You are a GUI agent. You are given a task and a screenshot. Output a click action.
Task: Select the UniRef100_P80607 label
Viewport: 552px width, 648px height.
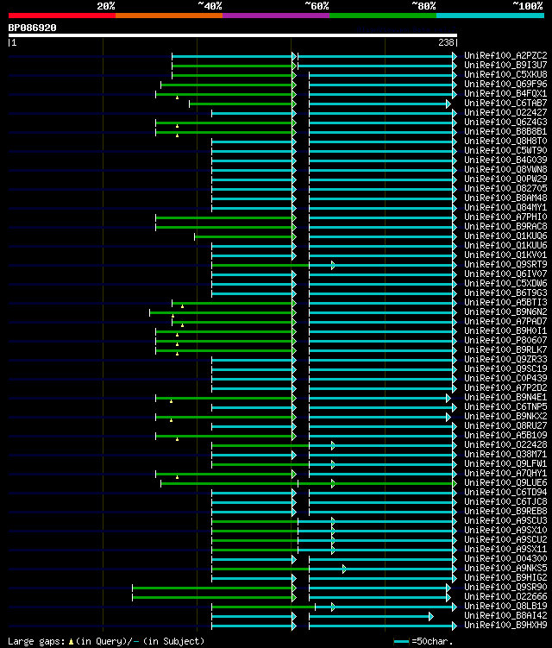pyautogui.click(x=505, y=341)
